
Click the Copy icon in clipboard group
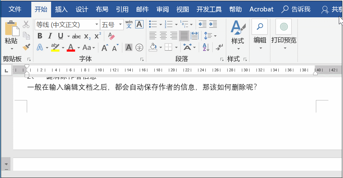tap(26, 36)
